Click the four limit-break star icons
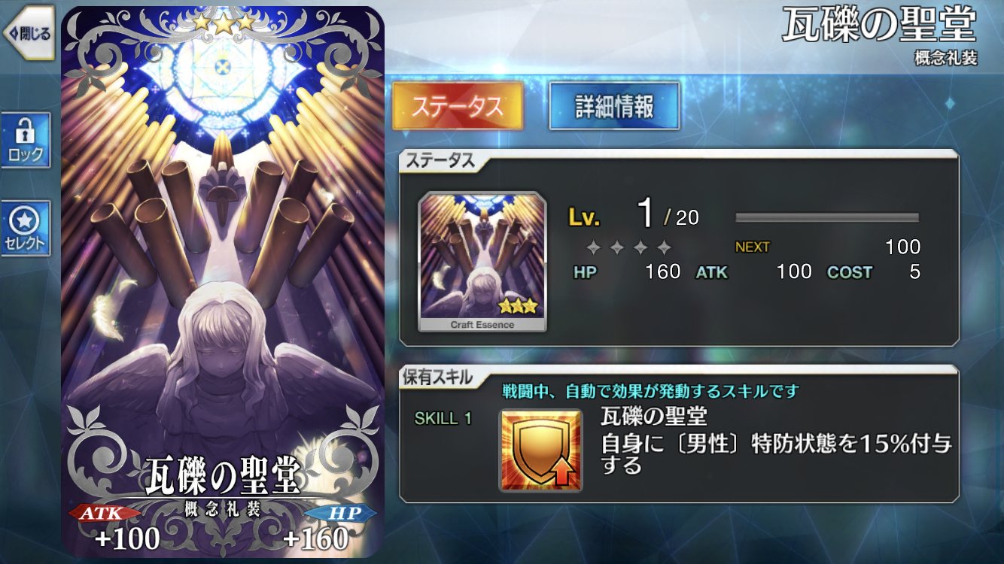Viewport: 1004px width, 564px height. (x=628, y=247)
